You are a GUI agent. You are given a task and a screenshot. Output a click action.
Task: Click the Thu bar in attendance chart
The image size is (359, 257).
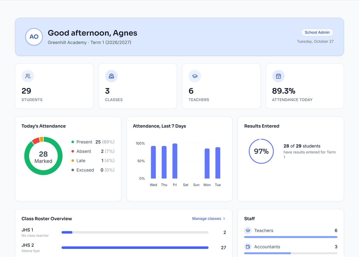(x=164, y=162)
